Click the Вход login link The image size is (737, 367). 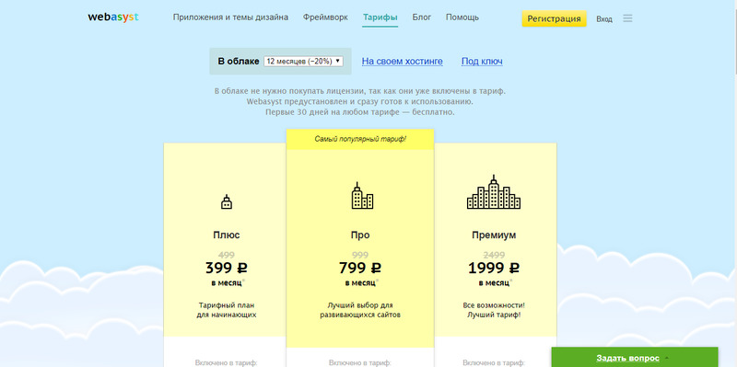click(604, 19)
